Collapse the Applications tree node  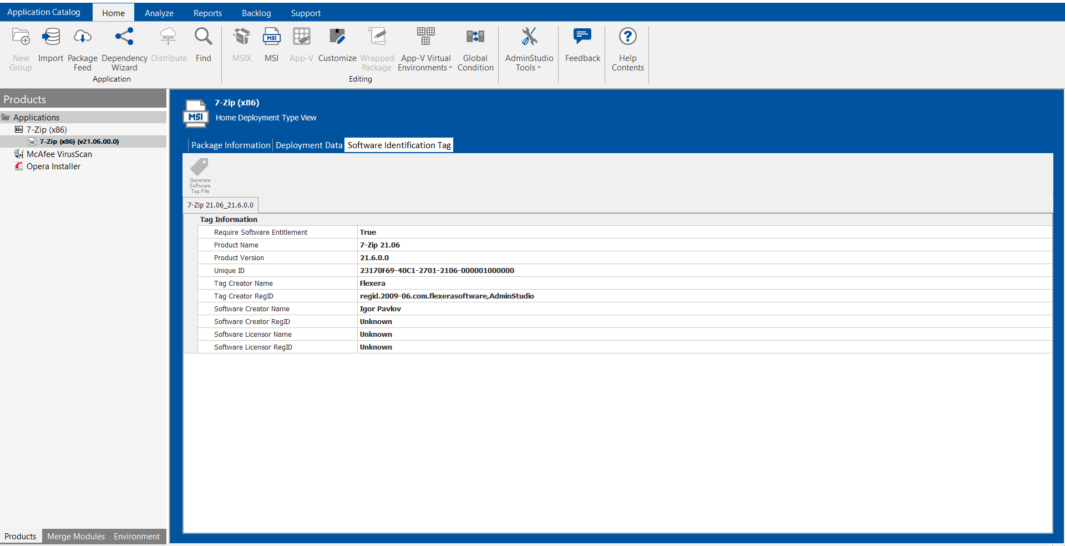point(6,117)
